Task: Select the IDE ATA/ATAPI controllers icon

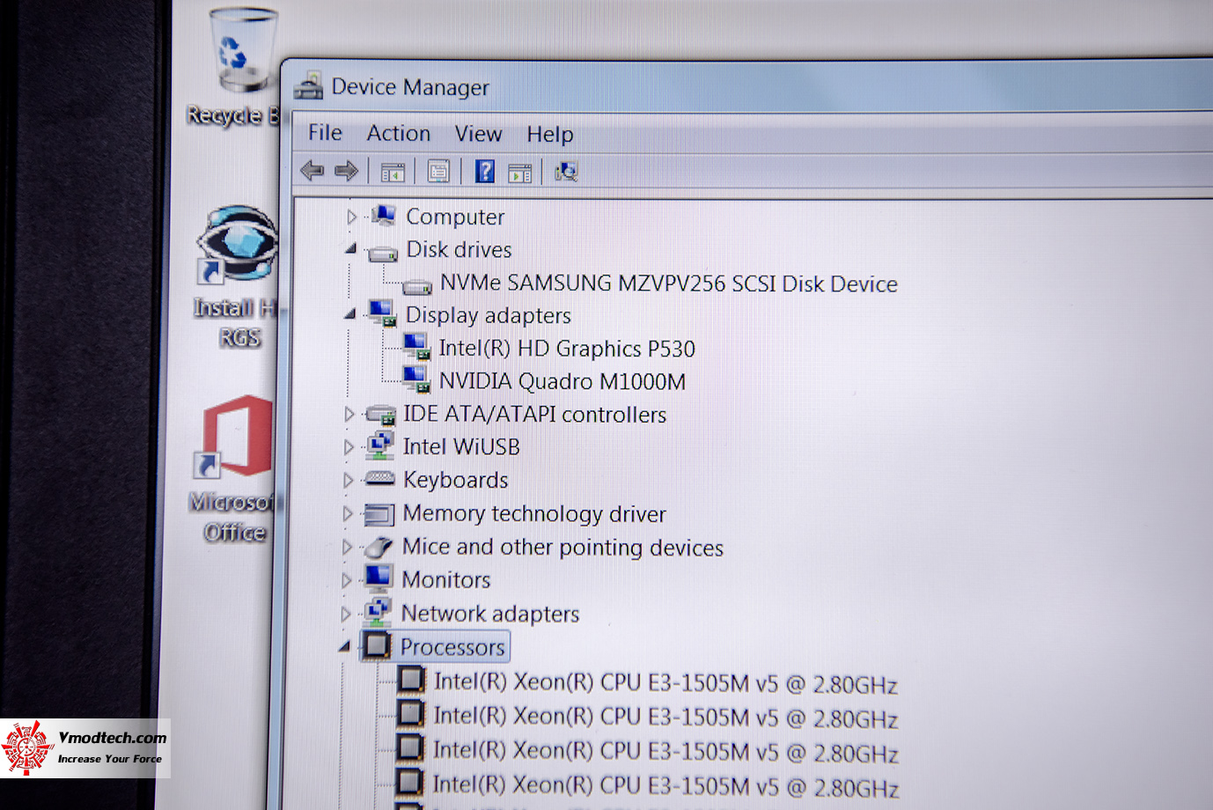Action: (380, 414)
